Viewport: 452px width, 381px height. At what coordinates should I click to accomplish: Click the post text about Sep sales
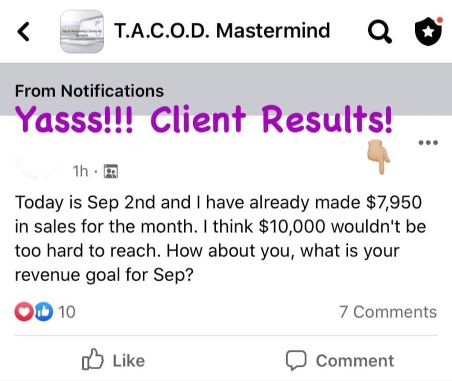[x=220, y=238]
